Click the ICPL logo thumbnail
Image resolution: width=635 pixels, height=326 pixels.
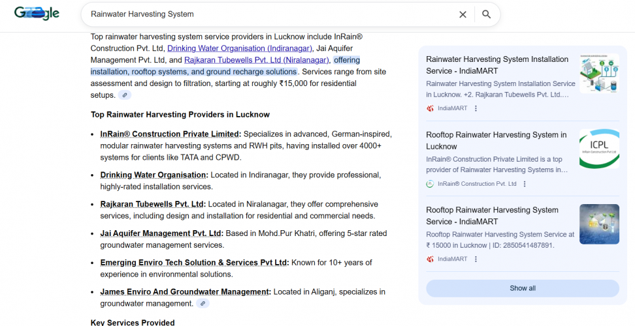click(x=599, y=149)
